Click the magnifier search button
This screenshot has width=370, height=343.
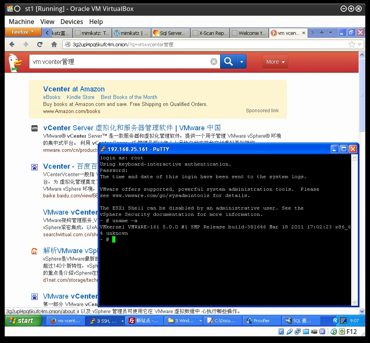(x=228, y=62)
